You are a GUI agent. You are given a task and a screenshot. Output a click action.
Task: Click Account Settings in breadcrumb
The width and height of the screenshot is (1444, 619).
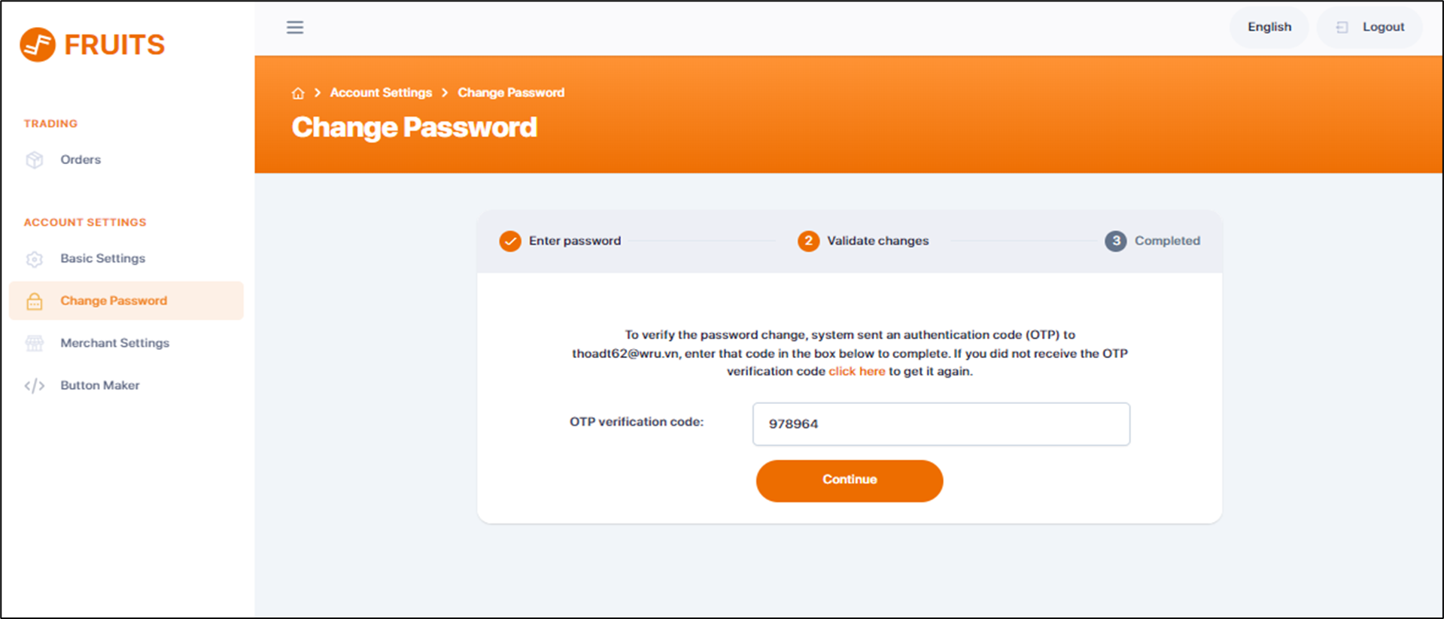(x=381, y=93)
